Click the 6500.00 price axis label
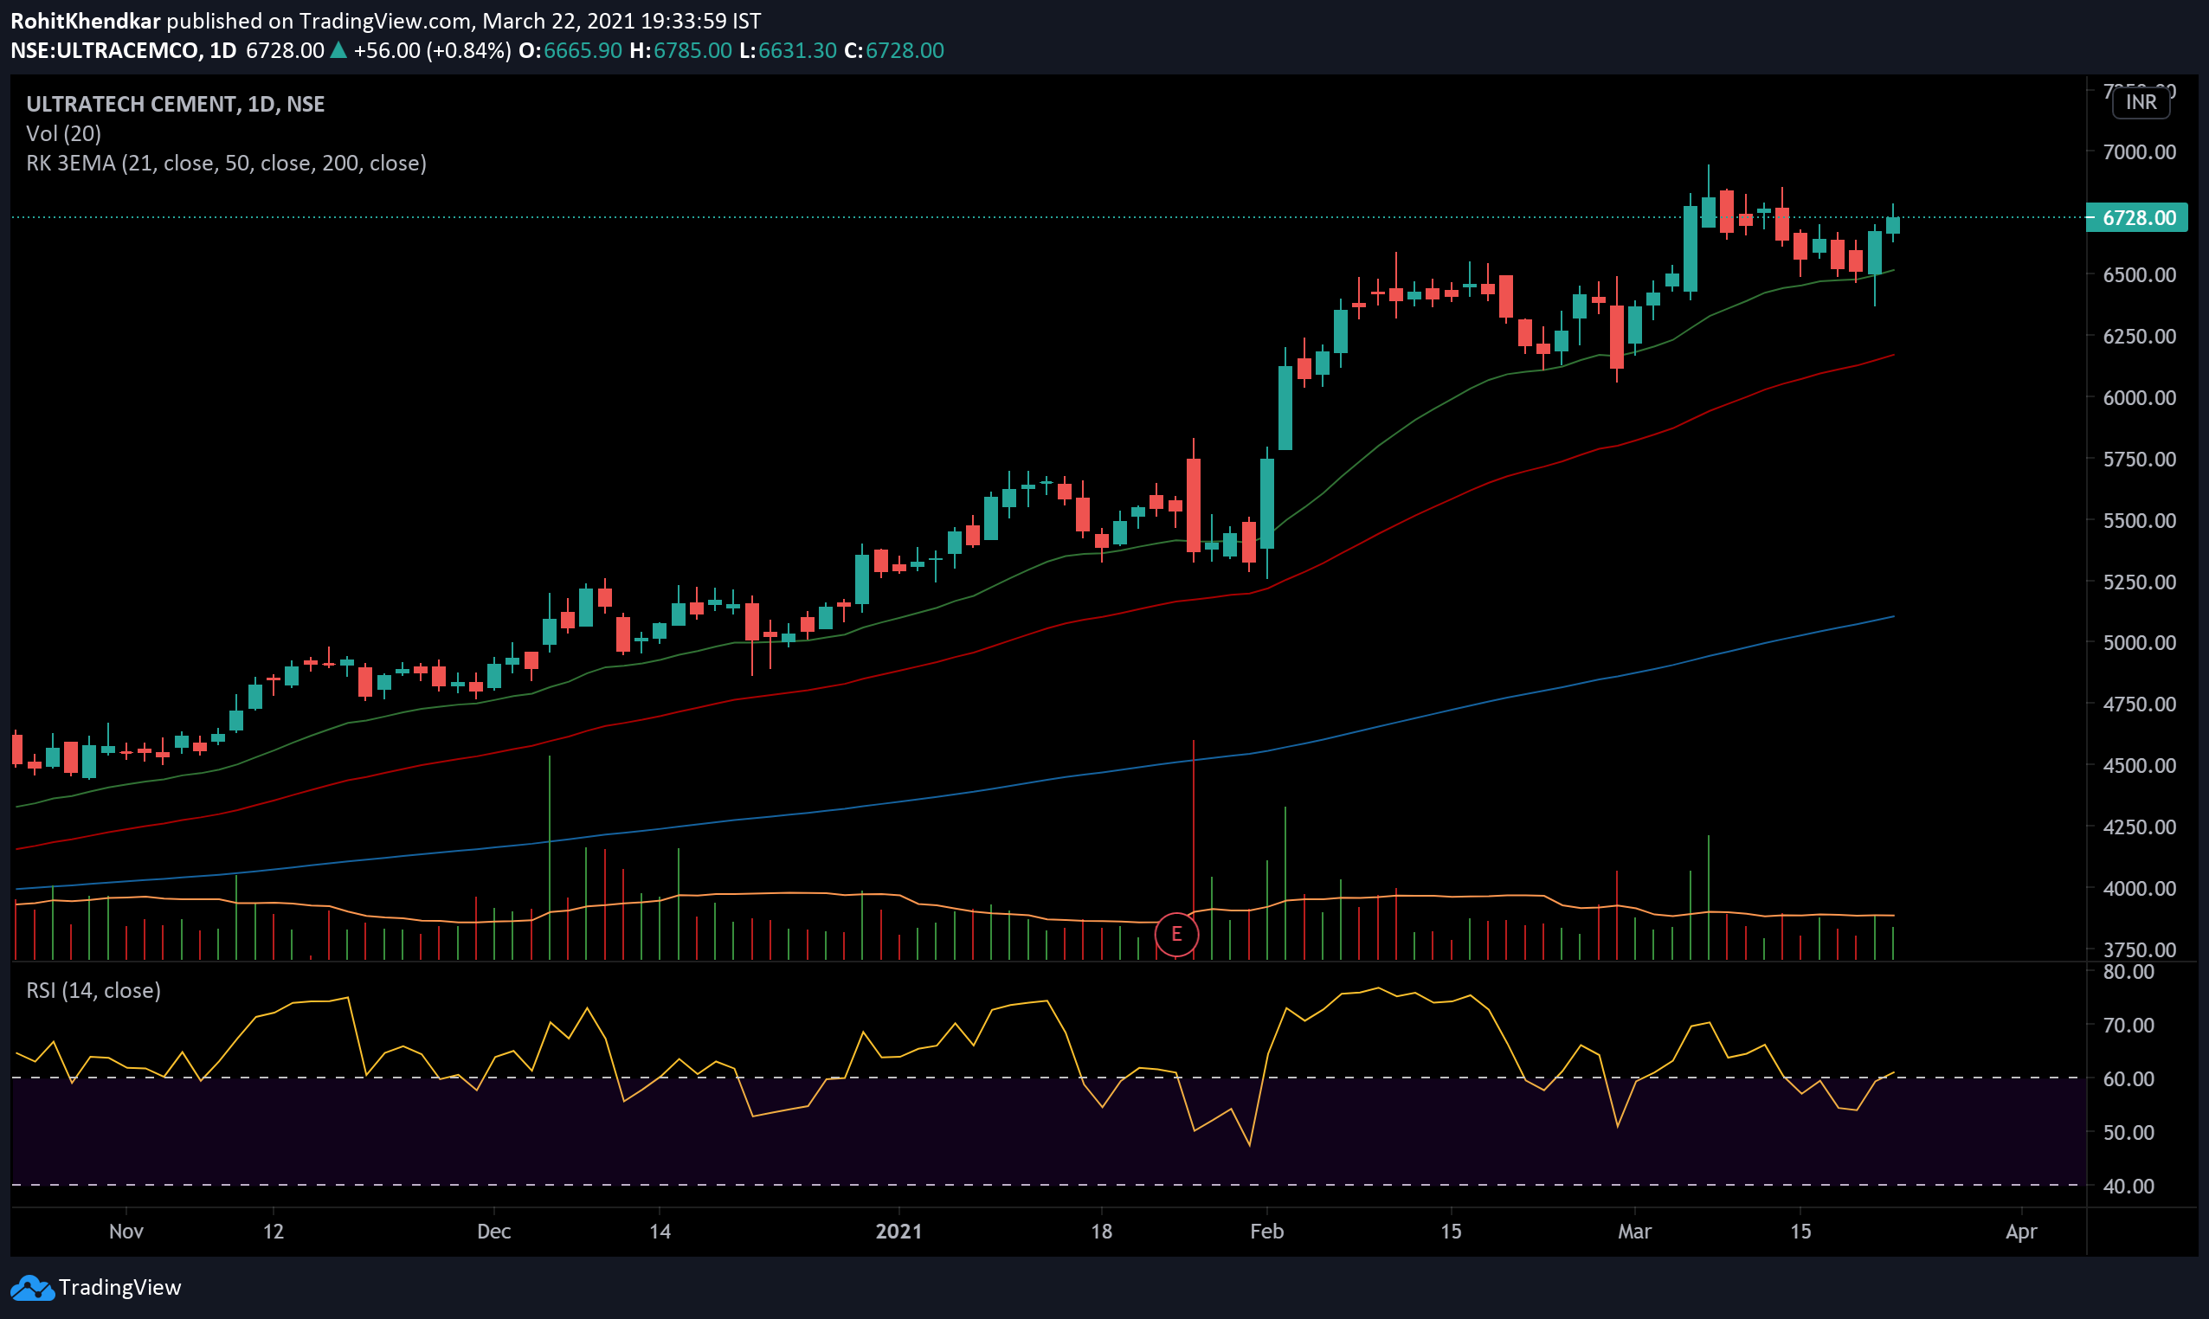Screen dimensions: 2209x1319 pos(2139,274)
